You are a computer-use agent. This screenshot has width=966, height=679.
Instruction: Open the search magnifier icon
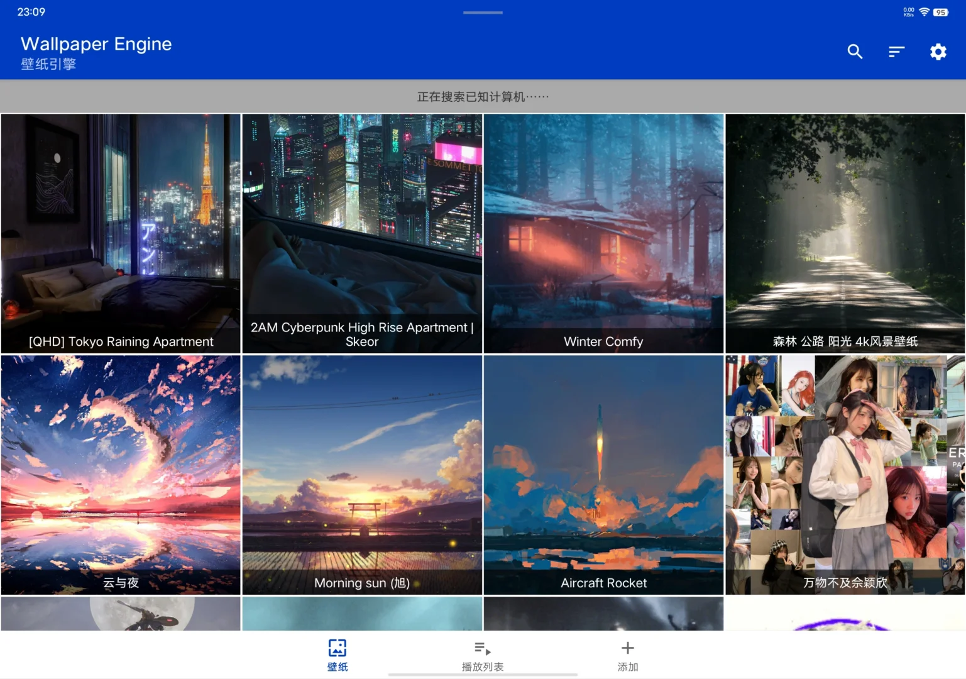855,52
